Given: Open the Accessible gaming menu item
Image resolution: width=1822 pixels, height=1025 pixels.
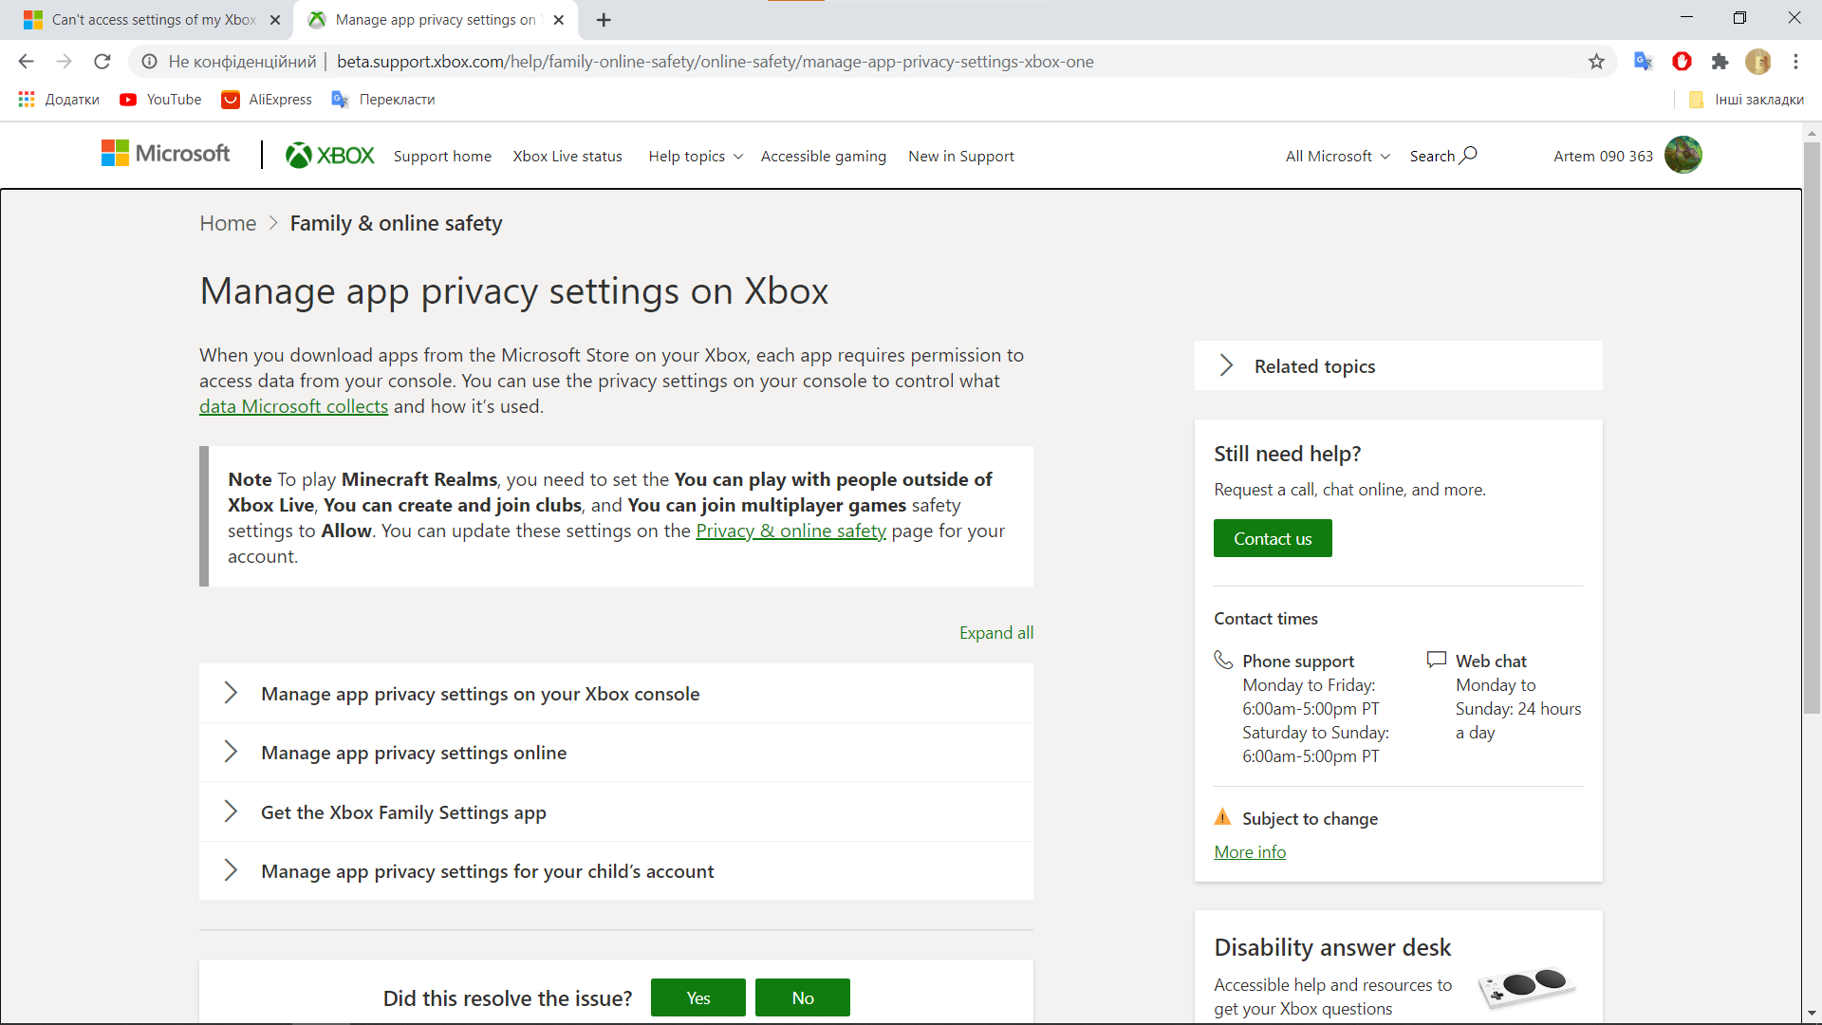Looking at the screenshot, I should pyautogui.click(x=823, y=157).
